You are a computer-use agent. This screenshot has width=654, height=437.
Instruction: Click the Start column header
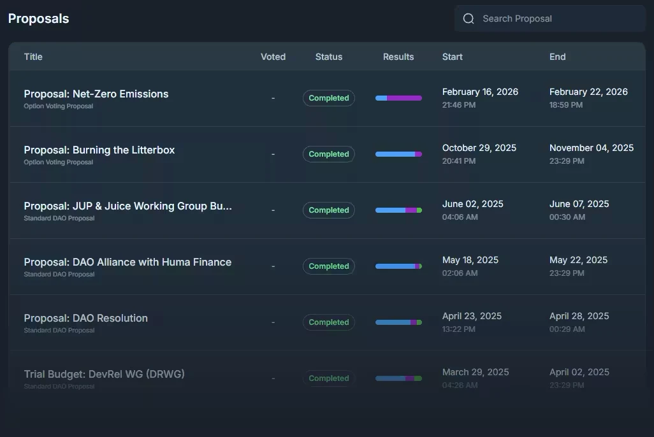tap(452, 57)
